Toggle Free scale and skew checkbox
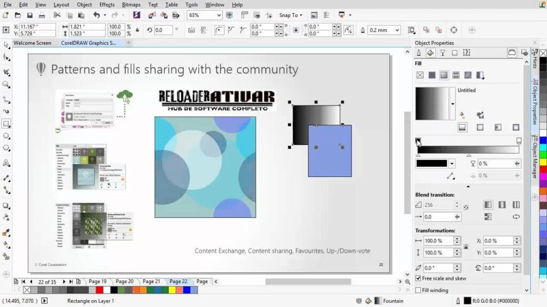The image size is (547, 307). coord(418,278)
